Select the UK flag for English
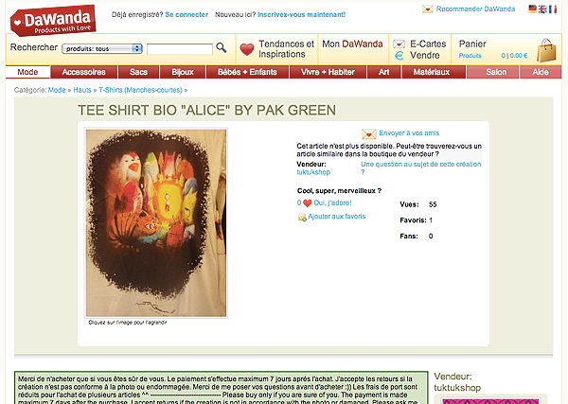The width and height of the screenshot is (568, 404). (542, 9)
